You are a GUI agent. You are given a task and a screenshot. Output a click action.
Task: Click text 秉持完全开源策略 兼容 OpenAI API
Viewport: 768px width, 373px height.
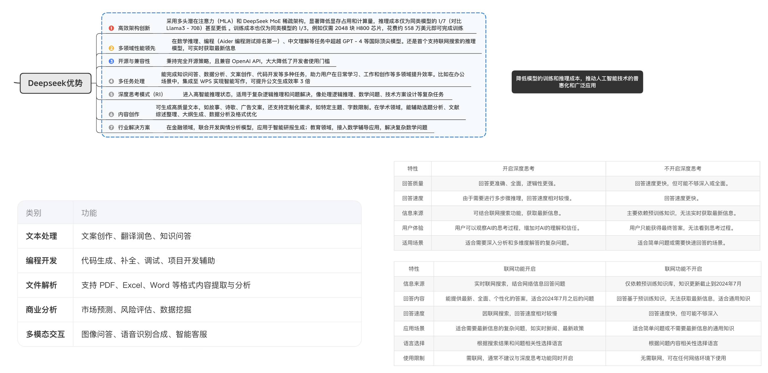click(x=248, y=61)
